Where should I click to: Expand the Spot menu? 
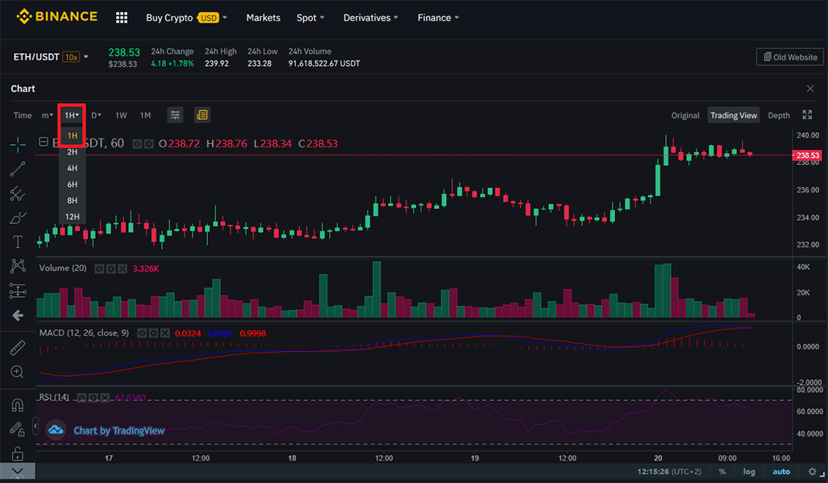pyautogui.click(x=310, y=18)
